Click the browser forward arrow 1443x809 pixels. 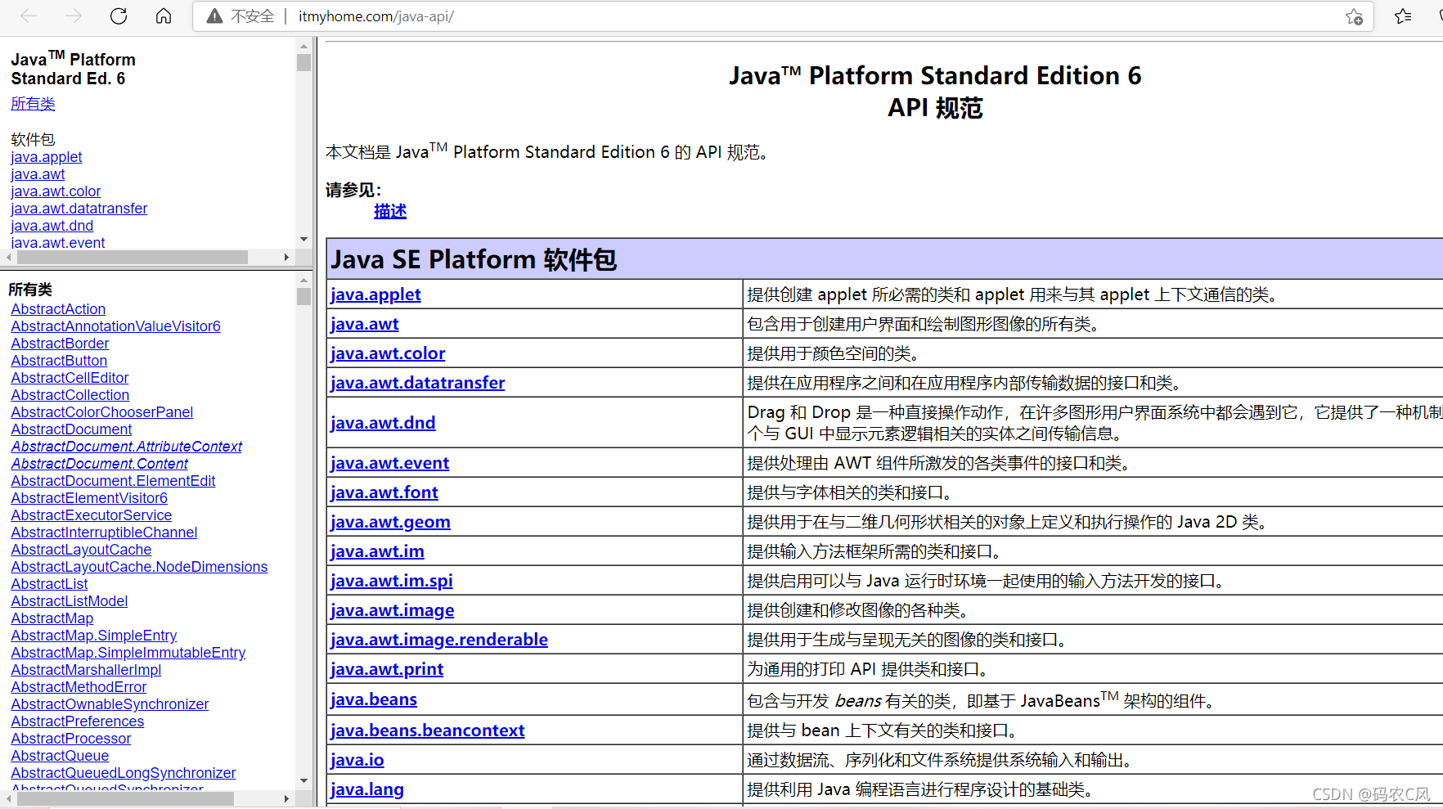tap(74, 16)
